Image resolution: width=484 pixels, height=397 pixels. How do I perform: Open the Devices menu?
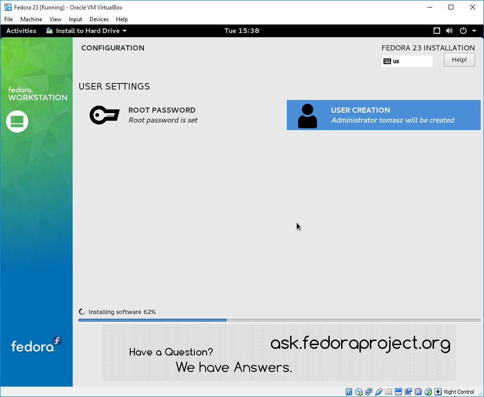99,19
